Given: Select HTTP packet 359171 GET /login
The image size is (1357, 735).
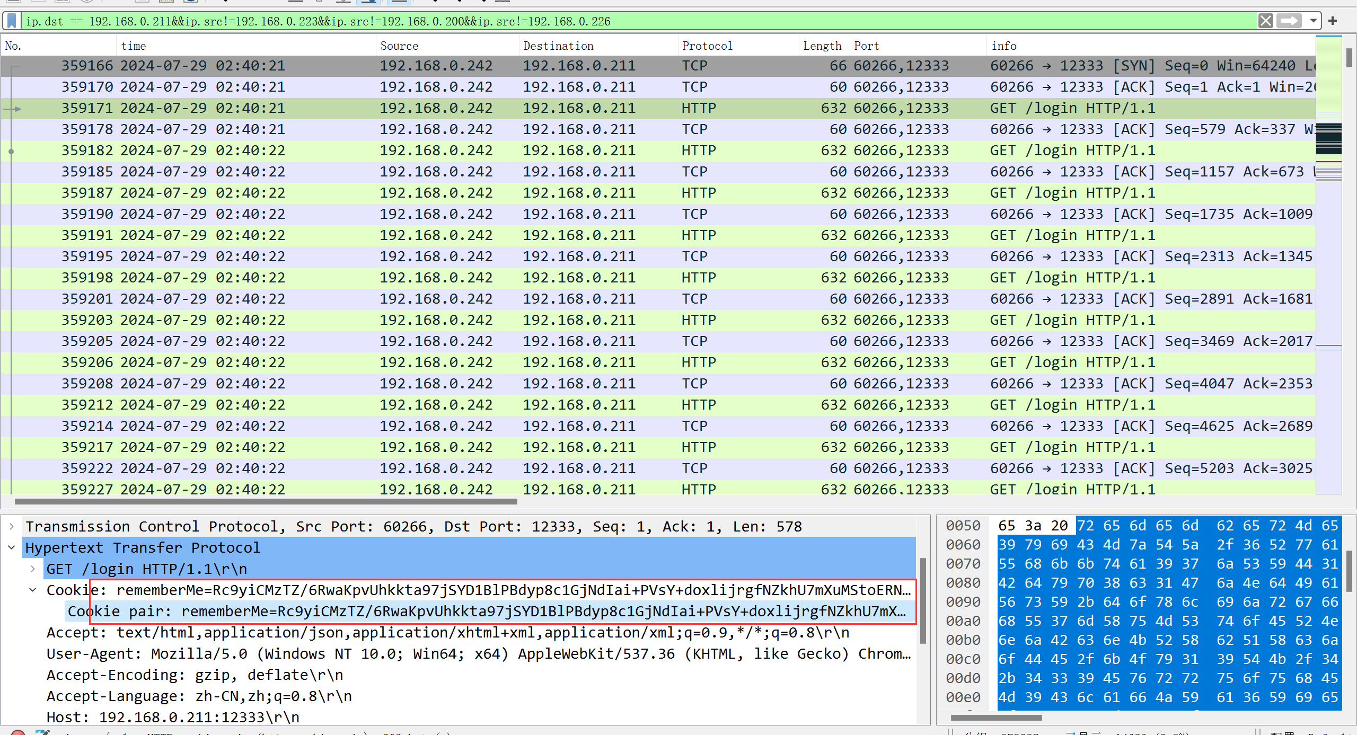Looking at the screenshot, I should 658,108.
